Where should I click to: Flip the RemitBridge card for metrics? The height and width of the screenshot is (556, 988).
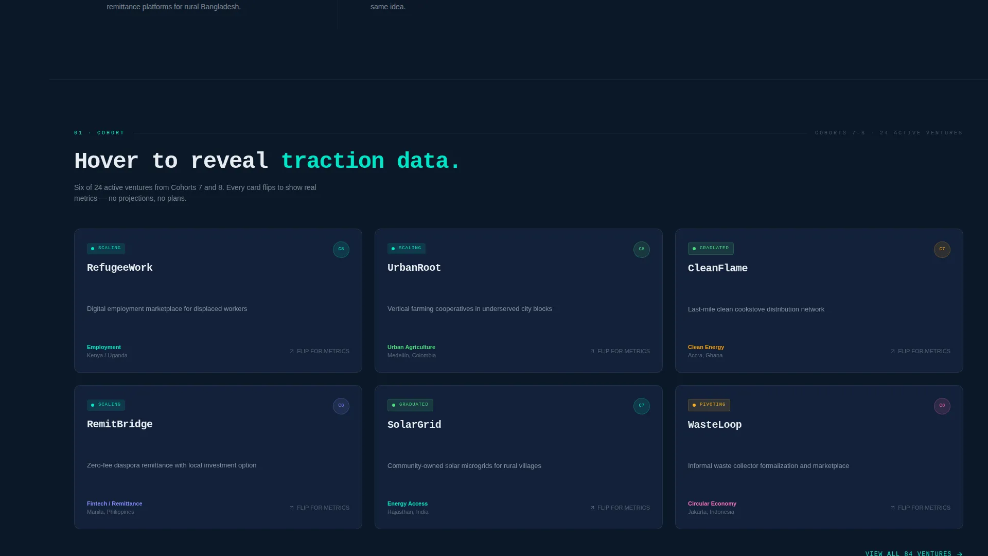(320, 508)
